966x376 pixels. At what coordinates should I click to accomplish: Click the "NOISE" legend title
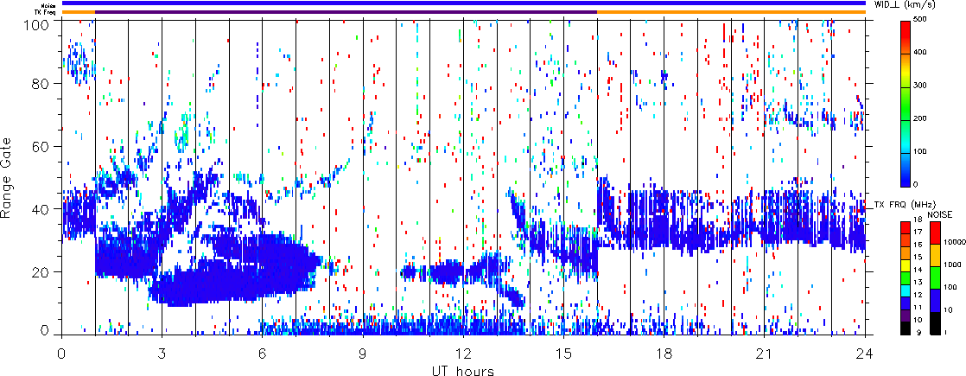[939, 213]
